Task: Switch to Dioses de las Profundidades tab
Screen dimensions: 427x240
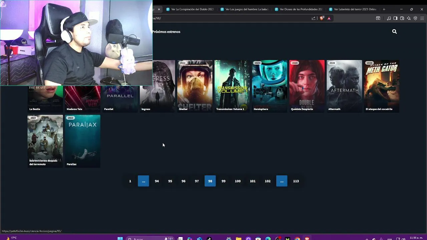Action: point(299,9)
